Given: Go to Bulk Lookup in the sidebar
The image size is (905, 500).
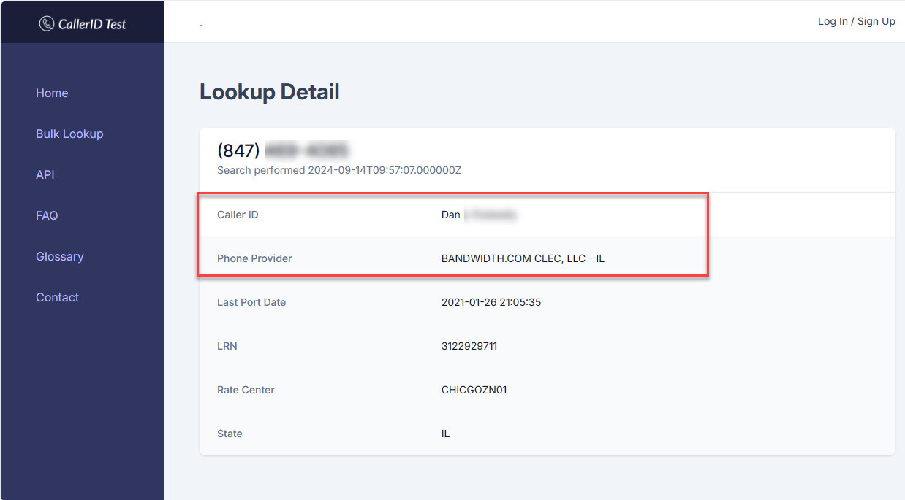Looking at the screenshot, I should 69,134.
